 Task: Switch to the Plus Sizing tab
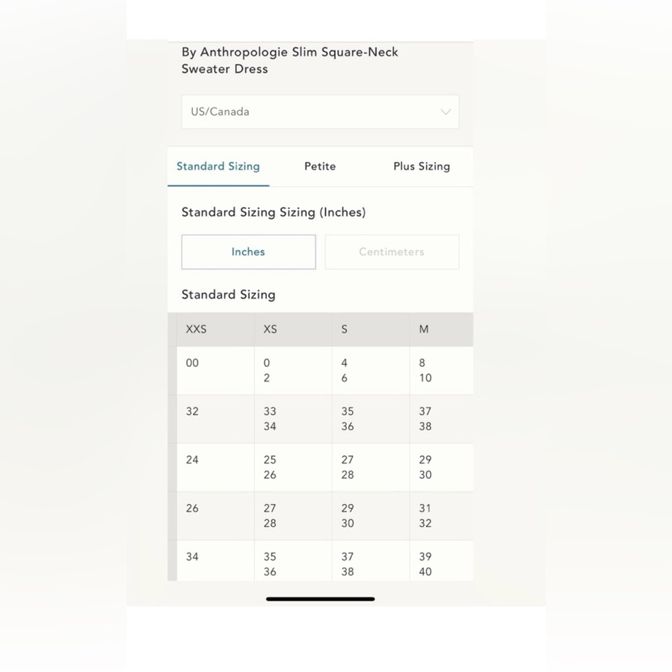[x=422, y=166]
